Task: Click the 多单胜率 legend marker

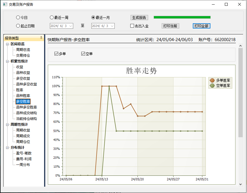Action: pyautogui.click(x=212, y=80)
